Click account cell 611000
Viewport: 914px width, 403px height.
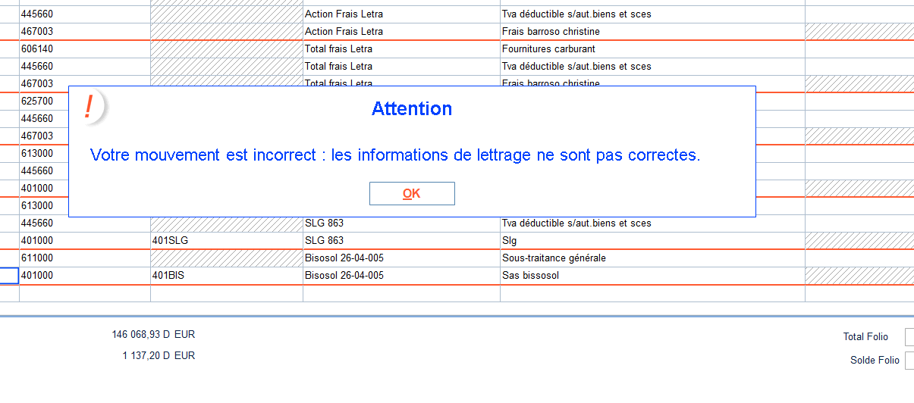[85, 258]
